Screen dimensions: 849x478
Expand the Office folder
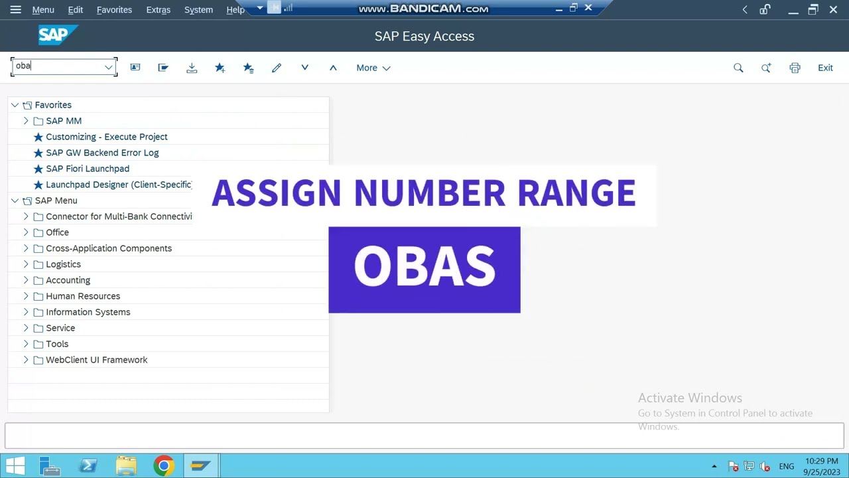[x=26, y=232]
